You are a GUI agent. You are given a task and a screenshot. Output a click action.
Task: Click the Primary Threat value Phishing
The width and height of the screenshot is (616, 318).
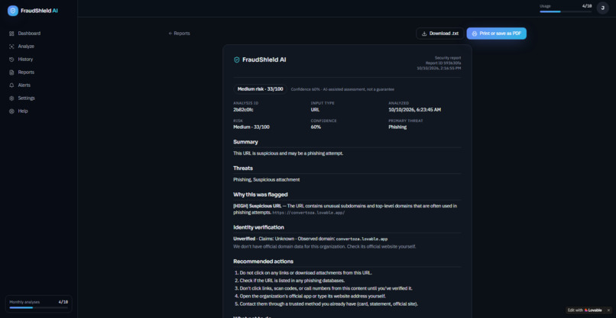pos(397,127)
